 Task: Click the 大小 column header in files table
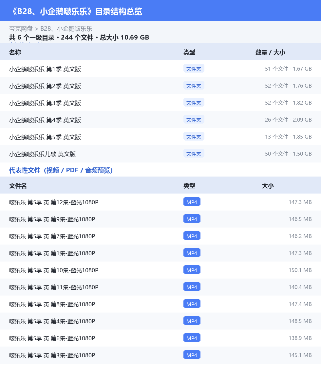pyautogui.click(x=268, y=186)
